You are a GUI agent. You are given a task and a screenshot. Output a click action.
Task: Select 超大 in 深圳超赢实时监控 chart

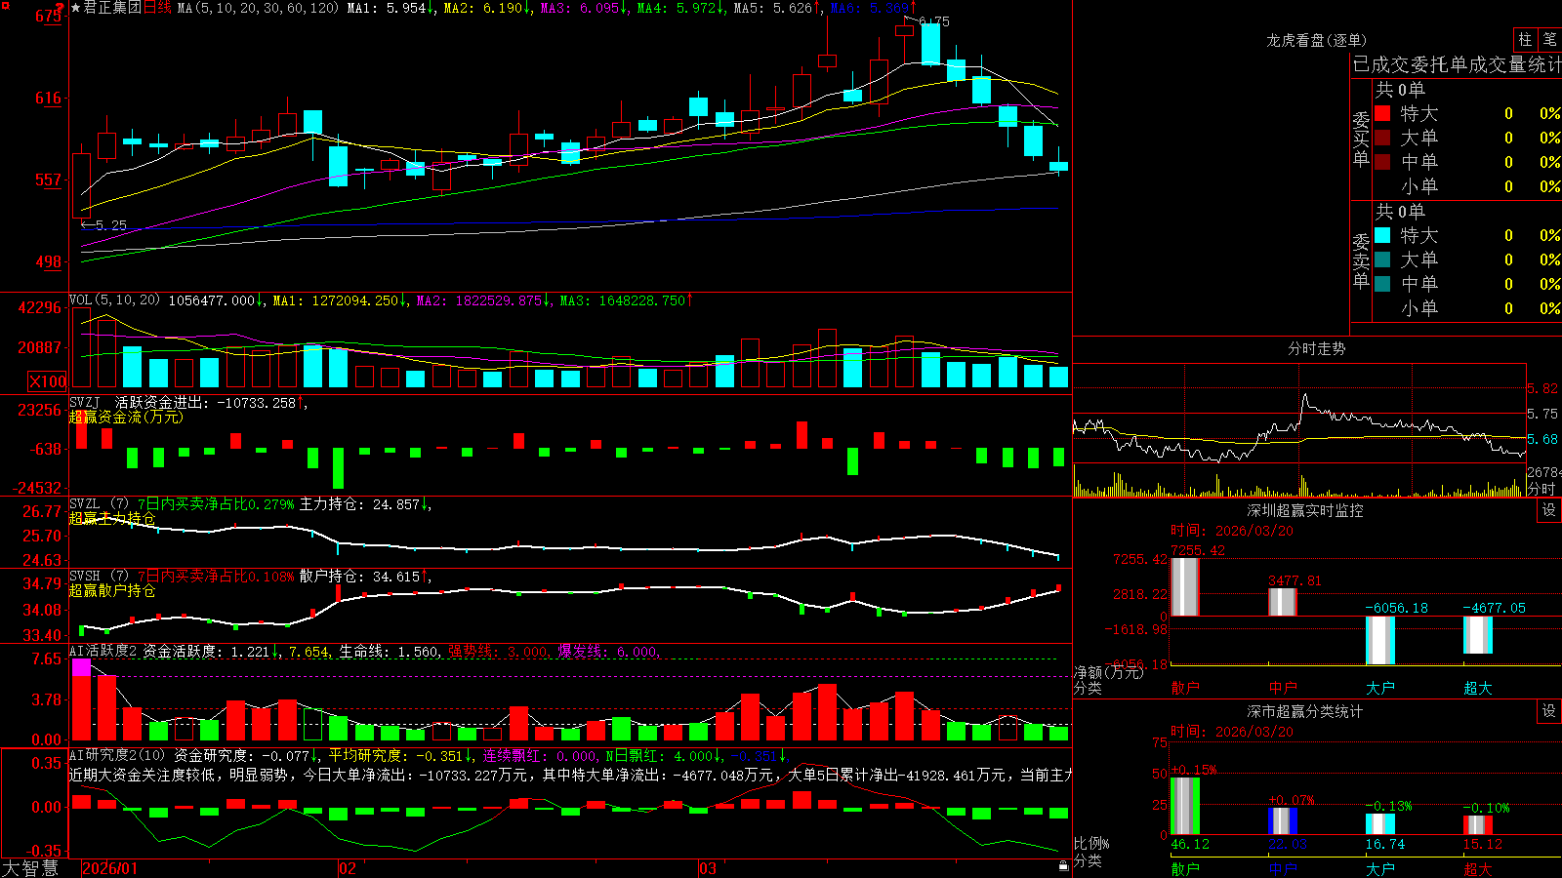click(x=1478, y=688)
